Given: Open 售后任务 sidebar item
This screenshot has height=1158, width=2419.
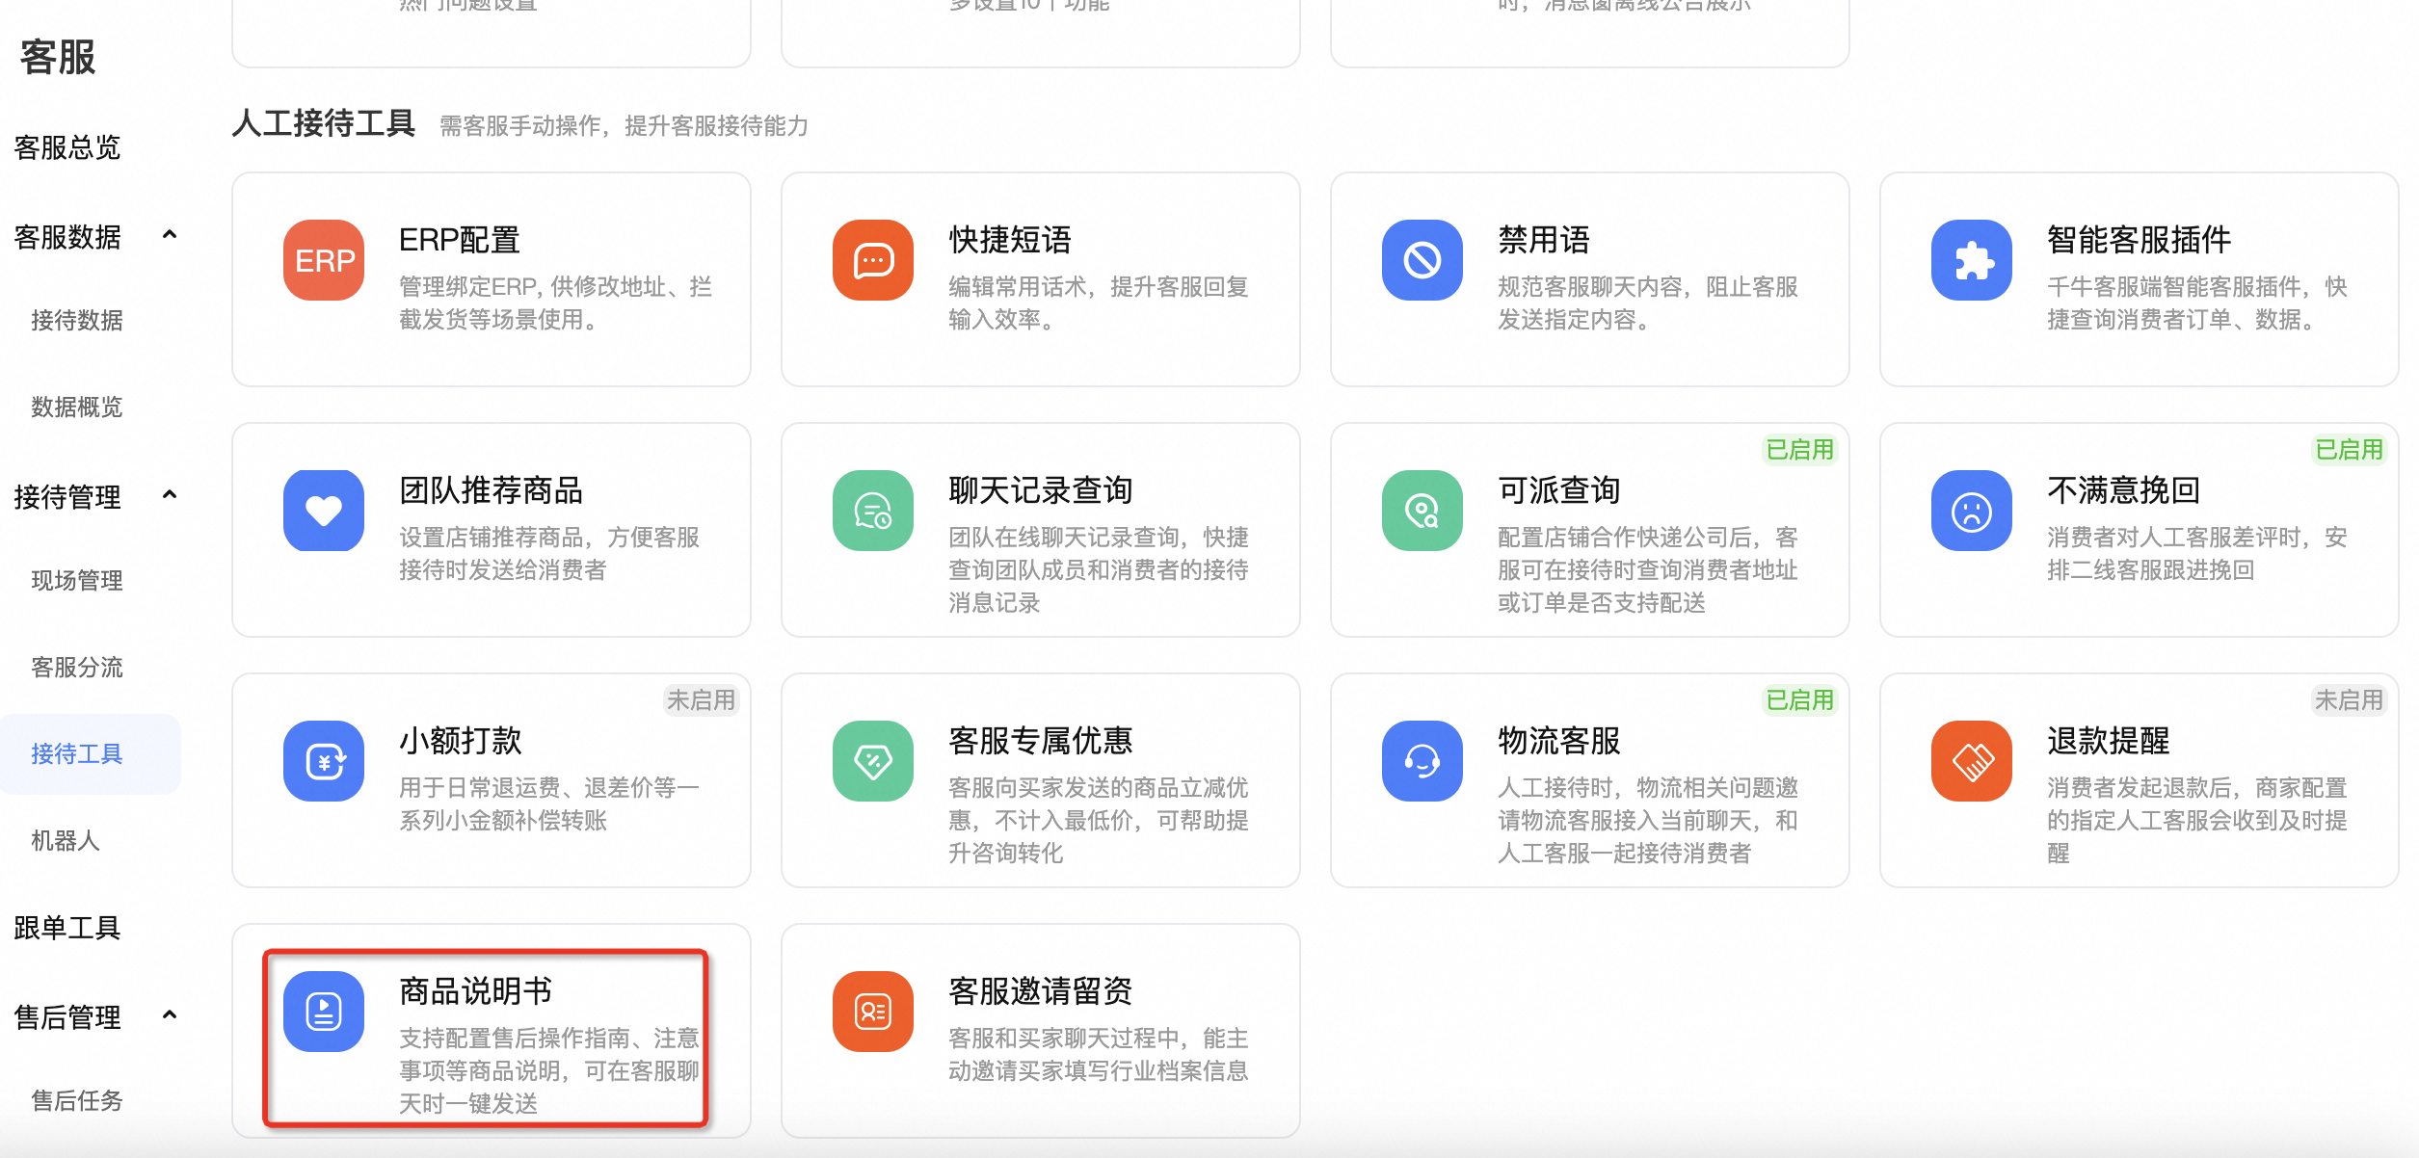Looking at the screenshot, I should pos(77,1101).
